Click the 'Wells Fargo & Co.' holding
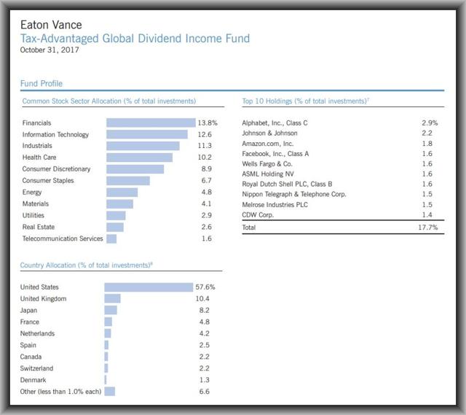Image resolution: width=466 pixels, height=415 pixels. (x=267, y=163)
